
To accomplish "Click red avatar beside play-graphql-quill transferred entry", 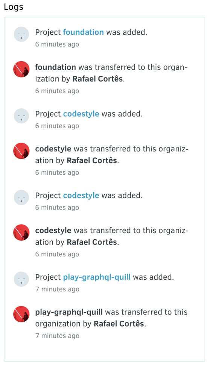I will tap(21, 314).
